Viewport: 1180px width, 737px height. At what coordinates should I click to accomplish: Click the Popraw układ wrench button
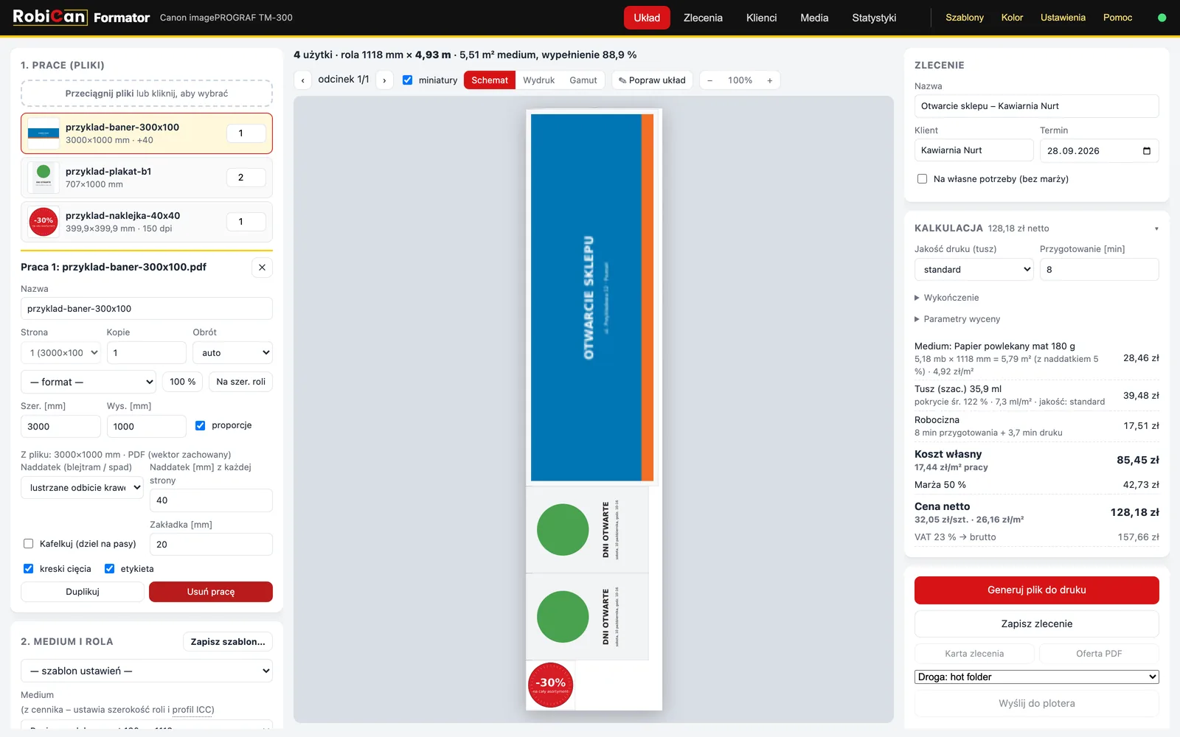click(x=652, y=80)
